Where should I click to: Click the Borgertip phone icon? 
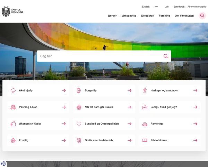coord(79,90)
